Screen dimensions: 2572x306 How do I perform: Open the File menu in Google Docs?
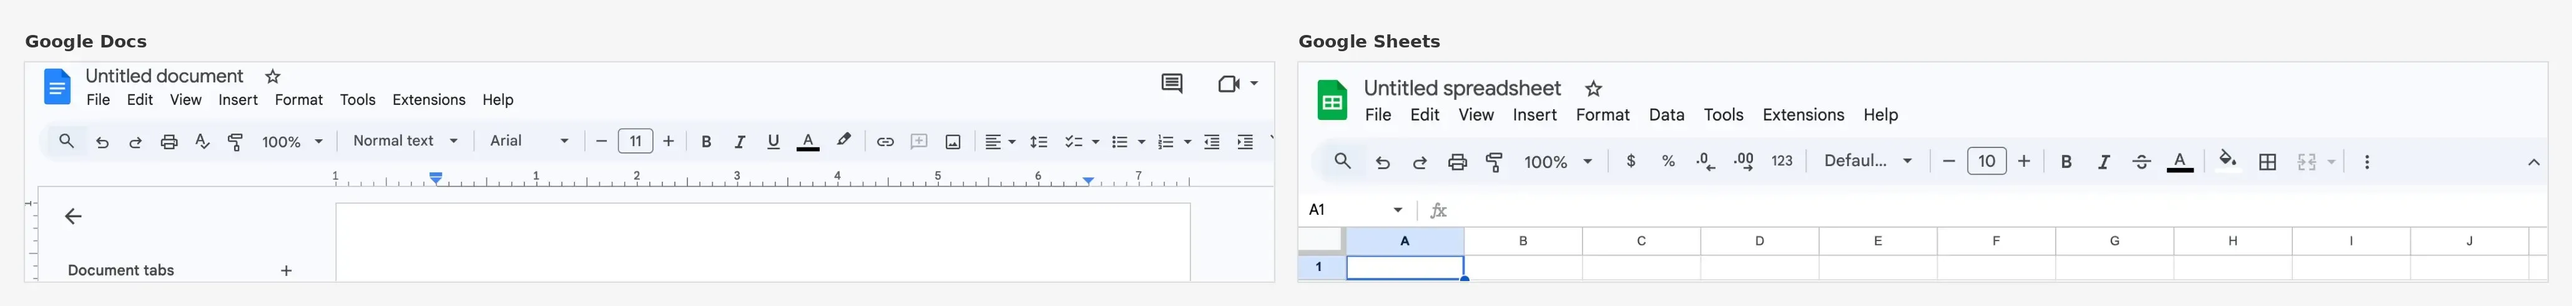tap(98, 100)
